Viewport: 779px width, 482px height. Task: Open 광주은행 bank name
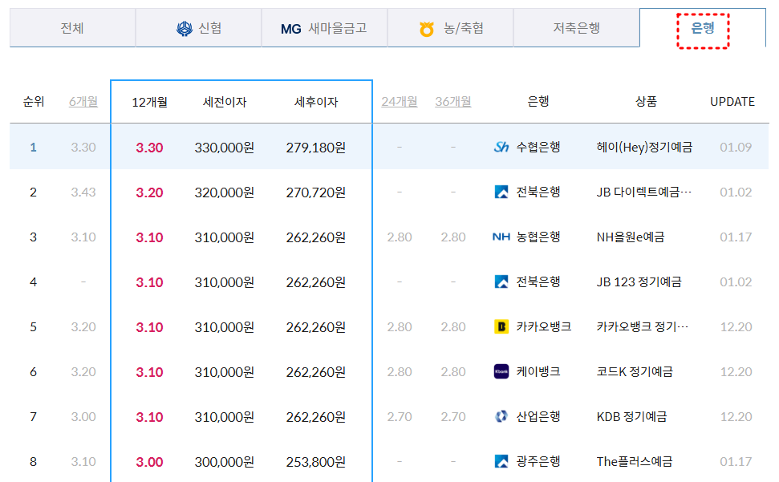(538, 462)
